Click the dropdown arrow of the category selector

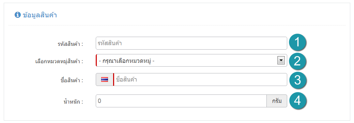pyautogui.click(x=281, y=60)
